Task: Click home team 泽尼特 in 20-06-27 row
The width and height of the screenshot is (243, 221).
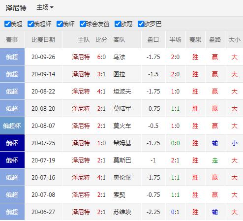Action: click(x=81, y=212)
